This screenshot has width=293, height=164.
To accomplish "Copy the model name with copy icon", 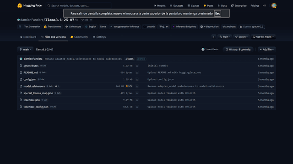I will tap(76, 20).
